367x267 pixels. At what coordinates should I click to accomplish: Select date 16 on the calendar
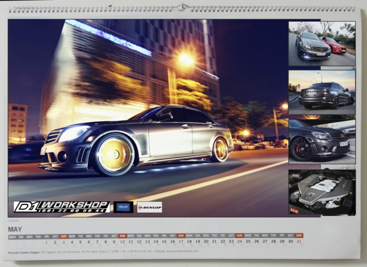click(x=173, y=242)
